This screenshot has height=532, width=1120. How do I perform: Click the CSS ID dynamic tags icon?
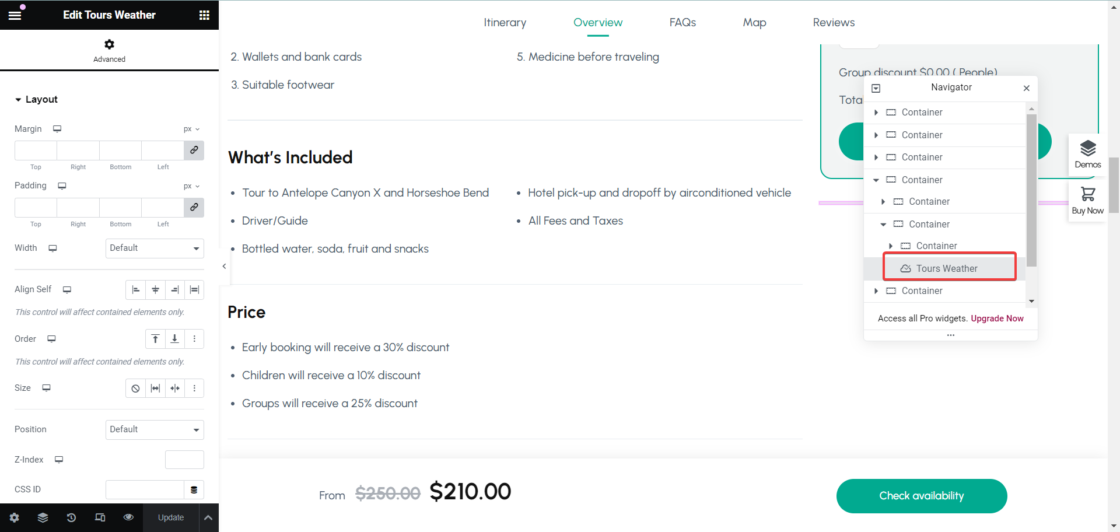point(194,490)
